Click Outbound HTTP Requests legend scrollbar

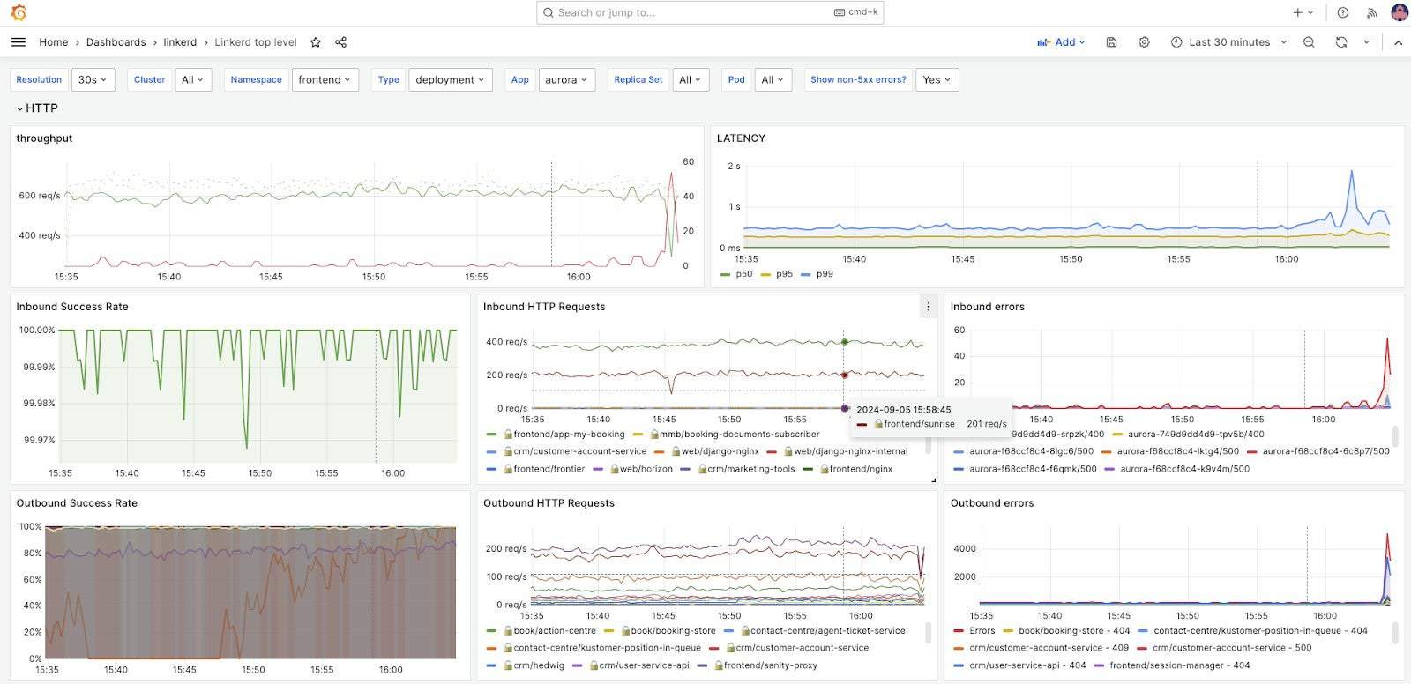(928, 633)
